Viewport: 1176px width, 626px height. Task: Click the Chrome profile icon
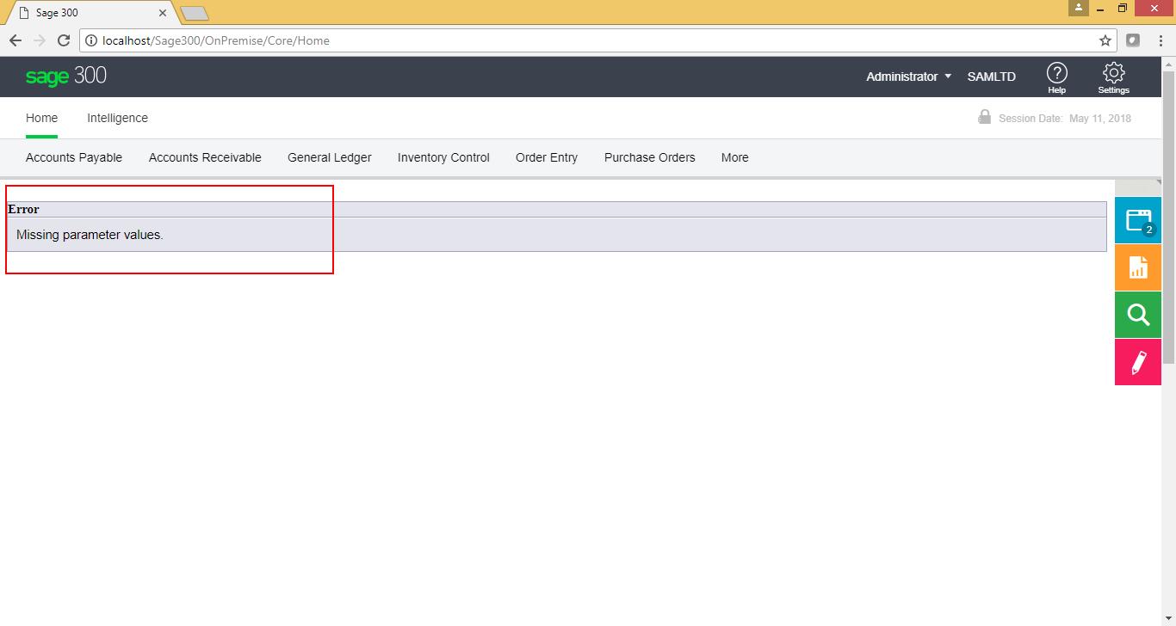1079,8
